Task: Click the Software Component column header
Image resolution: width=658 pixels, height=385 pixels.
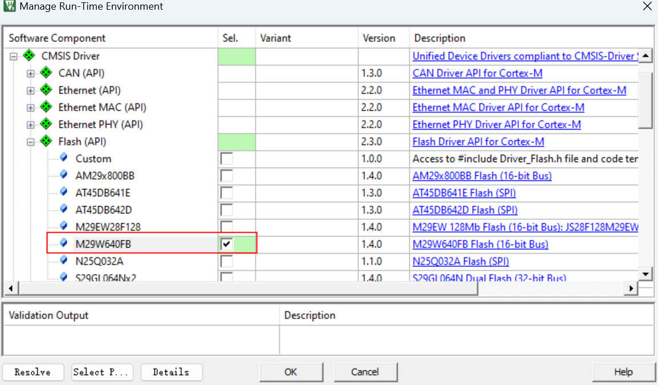Action: click(x=57, y=38)
